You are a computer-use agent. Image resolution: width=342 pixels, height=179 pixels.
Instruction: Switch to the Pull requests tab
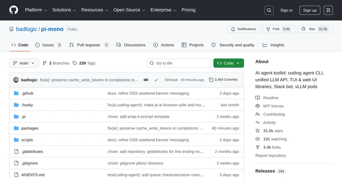coord(89,45)
